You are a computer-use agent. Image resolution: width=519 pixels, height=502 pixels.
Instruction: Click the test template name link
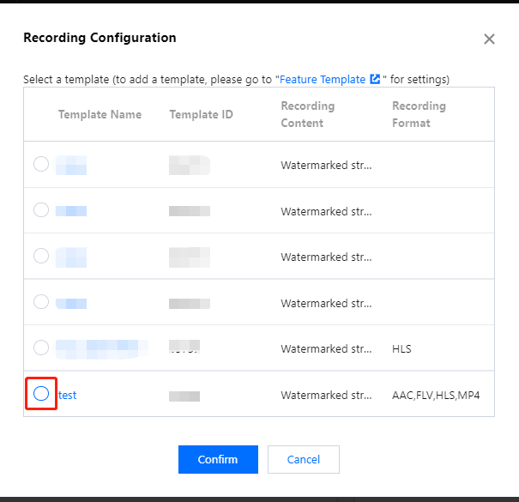(x=67, y=395)
